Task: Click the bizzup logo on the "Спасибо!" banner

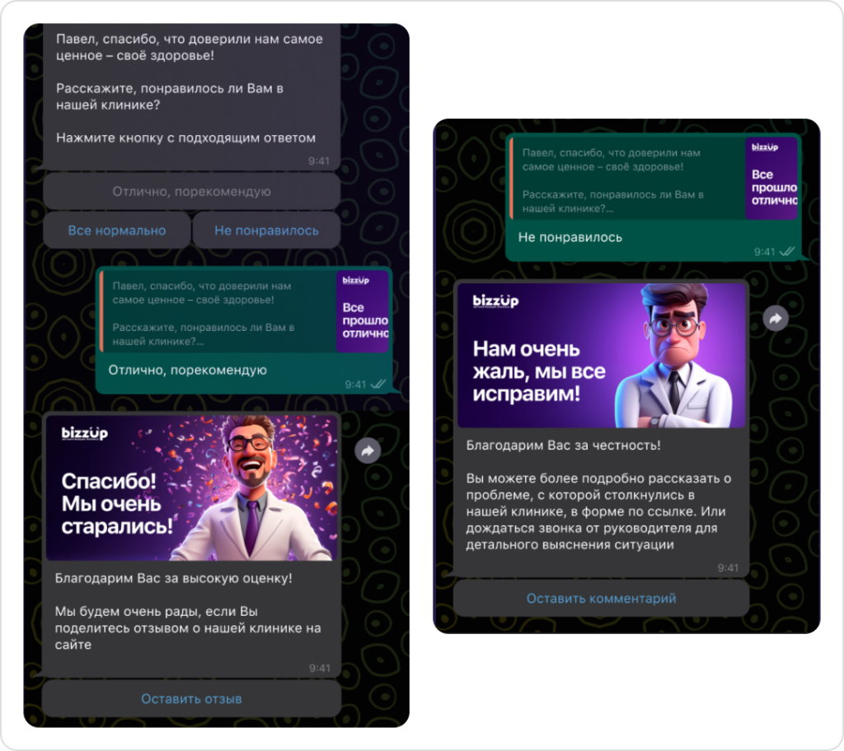Action: coord(84,434)
